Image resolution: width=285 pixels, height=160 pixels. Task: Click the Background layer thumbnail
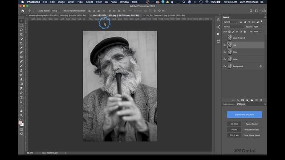pyautogui.click(x=230, y=66)
